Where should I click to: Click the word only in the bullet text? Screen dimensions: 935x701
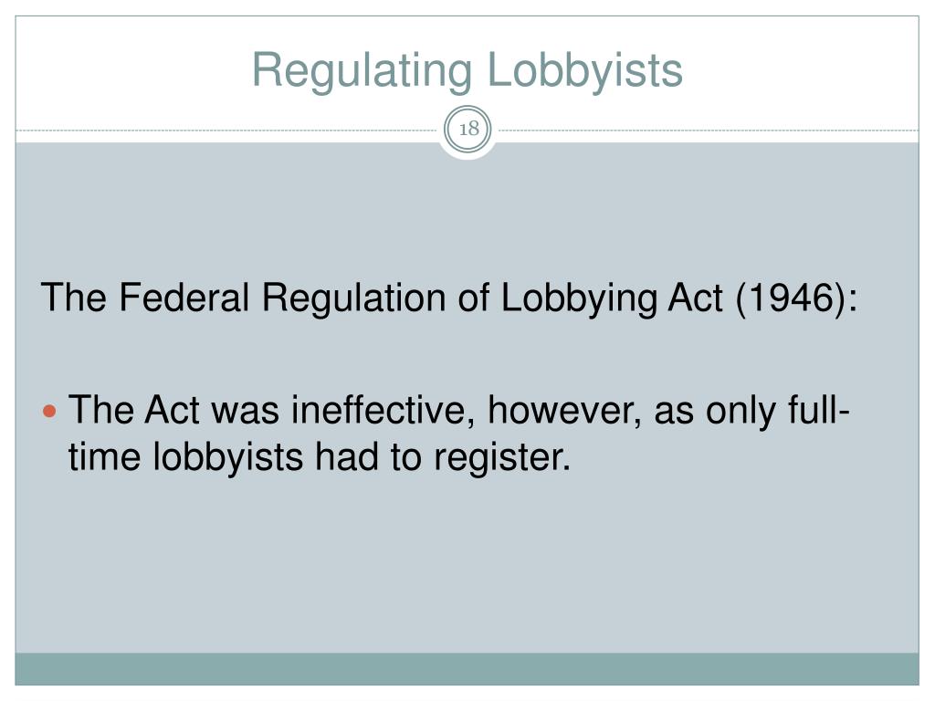tap(741, 411)
